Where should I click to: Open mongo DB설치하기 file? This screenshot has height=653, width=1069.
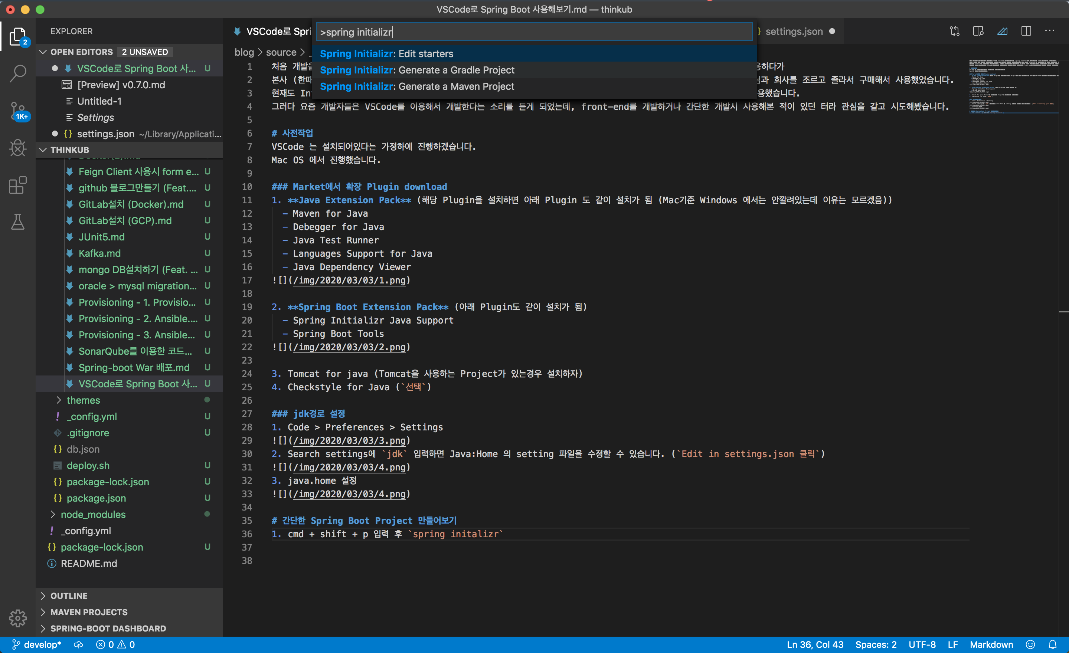click(x=129, y=270)
